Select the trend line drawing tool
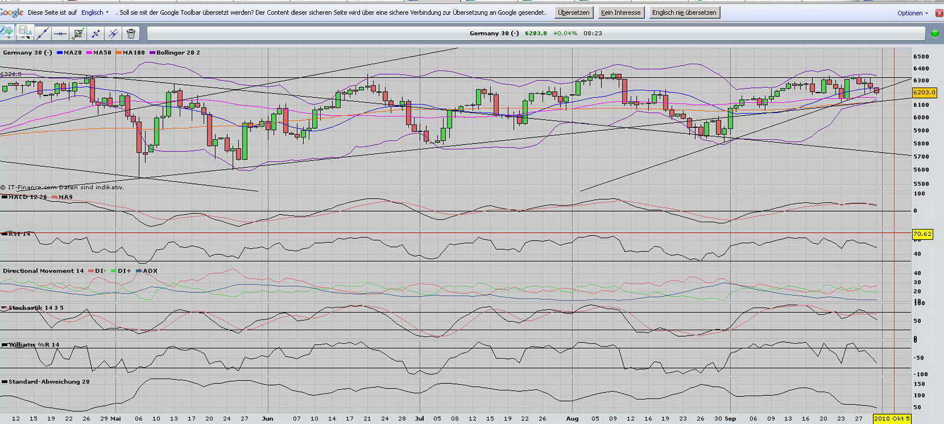Screen dimensions: 944x424 click(42, 34)
